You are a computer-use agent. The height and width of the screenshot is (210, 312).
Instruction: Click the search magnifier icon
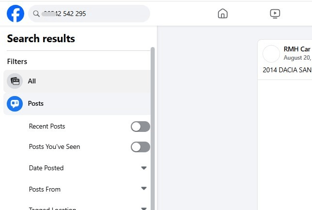(36, 14)
